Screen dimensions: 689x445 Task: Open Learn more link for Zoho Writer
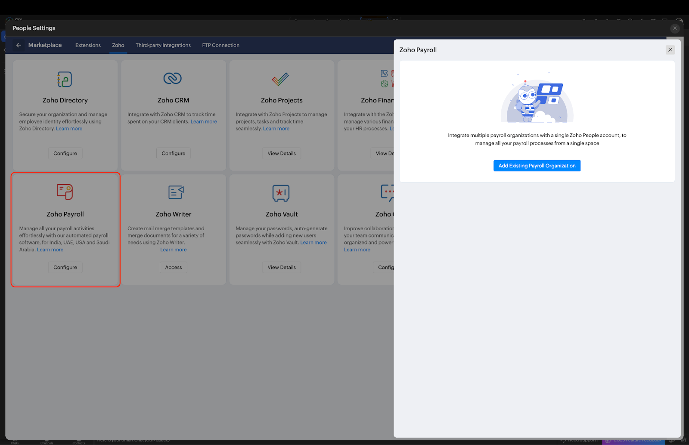(174, 250)
